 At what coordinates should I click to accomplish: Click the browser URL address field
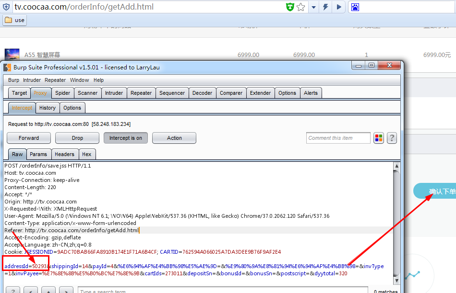[148, 7]
